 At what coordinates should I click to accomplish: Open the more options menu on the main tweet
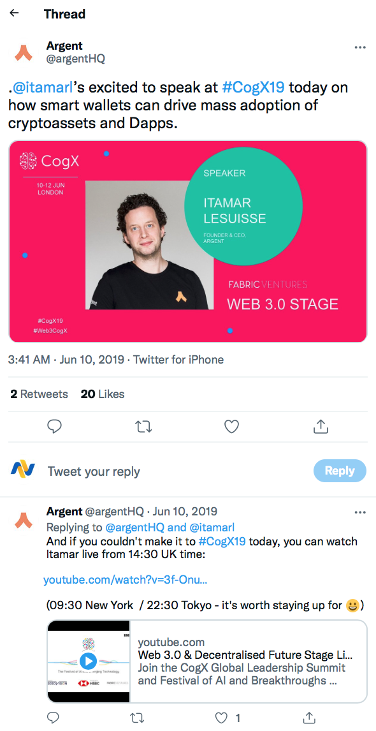point(360,47)
